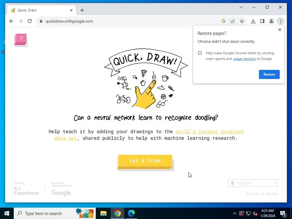View site information padlock icon
This screenshot has height=219, width=292.
pyautogui.click(x=41, y=21)
